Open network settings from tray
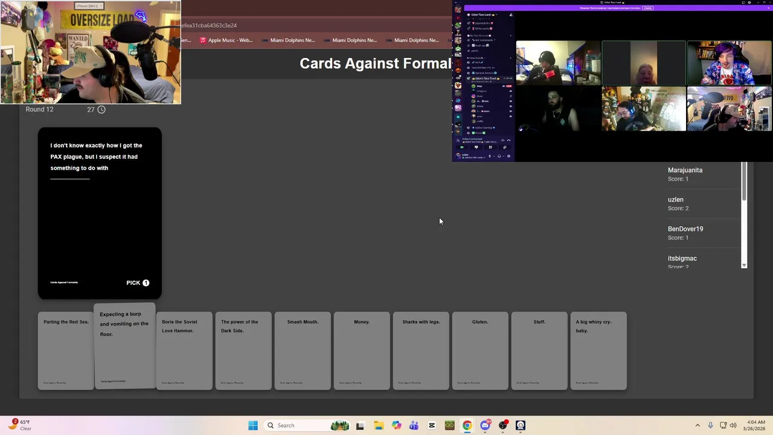Viewport: 773px width, 435px height. [x=723, y=425]
